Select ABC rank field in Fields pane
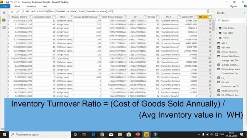This screenshot has height=138, width=247. [226, 48]
